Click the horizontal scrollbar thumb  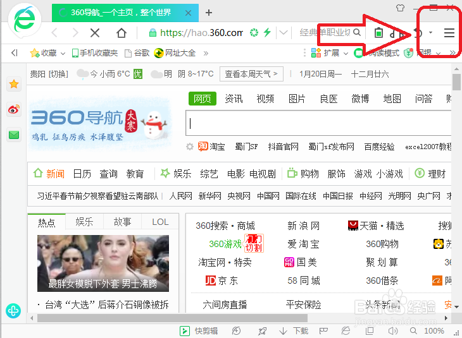pos(172,318)
